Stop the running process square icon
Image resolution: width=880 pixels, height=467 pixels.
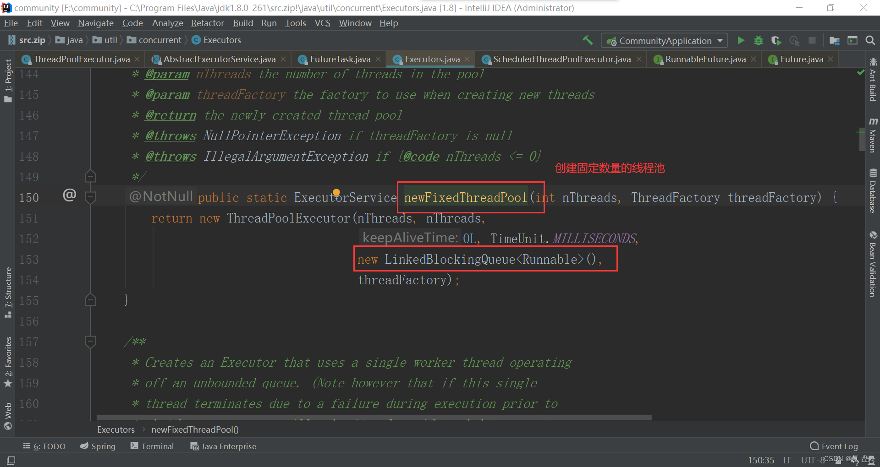(x=812, y=40)
